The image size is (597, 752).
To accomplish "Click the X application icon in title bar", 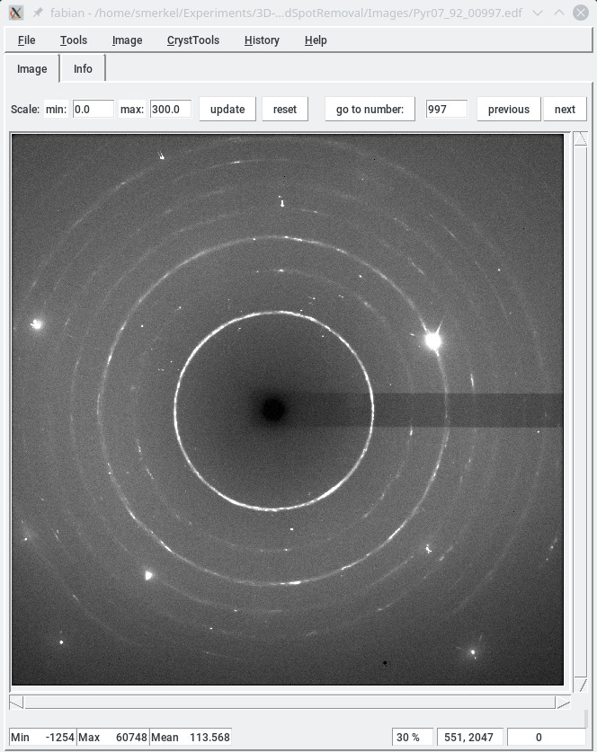I will point(16,13).
